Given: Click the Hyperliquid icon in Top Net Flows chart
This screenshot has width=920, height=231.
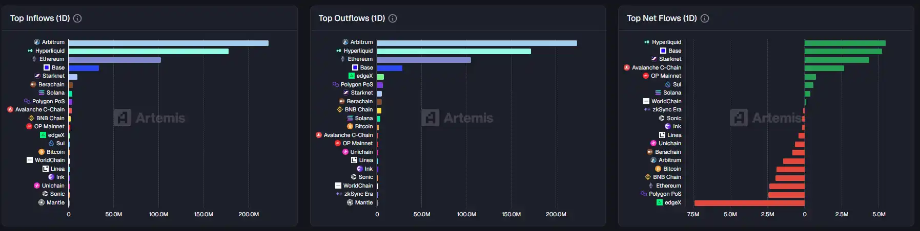Looking at the screenshot, I should 647,42.
